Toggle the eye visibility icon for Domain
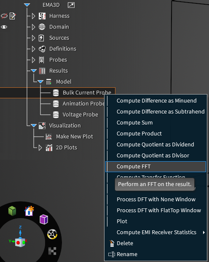The height and width of the screenshot is (262, 209). (x=4, y=27)
